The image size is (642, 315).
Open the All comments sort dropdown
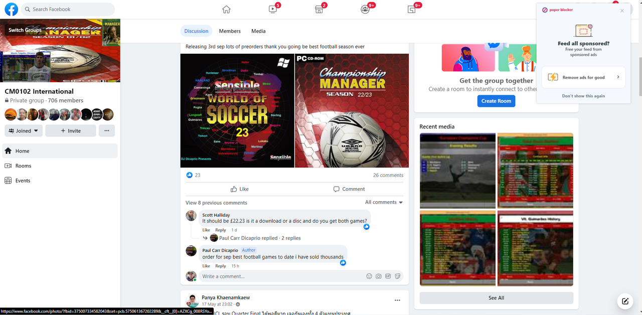point(384,202)
